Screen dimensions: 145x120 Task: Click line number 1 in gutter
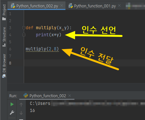point(10,14)
